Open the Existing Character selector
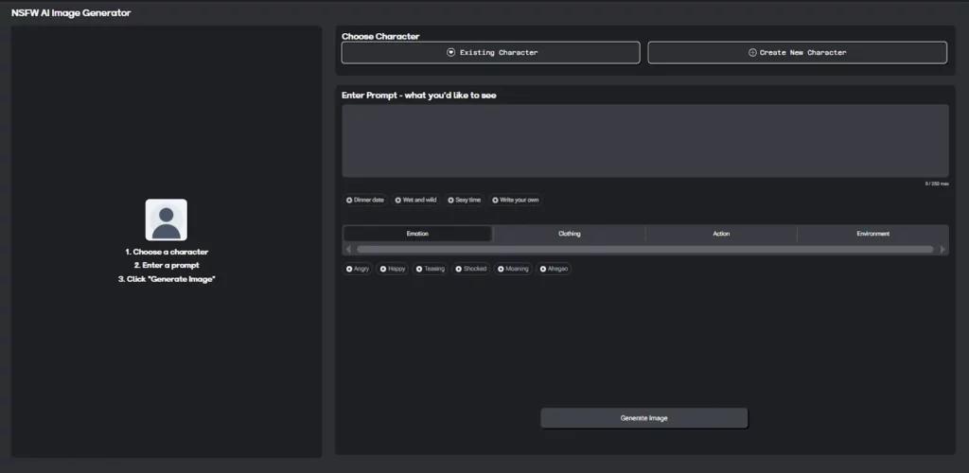This screenshot has height=473, width=969. coord(490,53)
